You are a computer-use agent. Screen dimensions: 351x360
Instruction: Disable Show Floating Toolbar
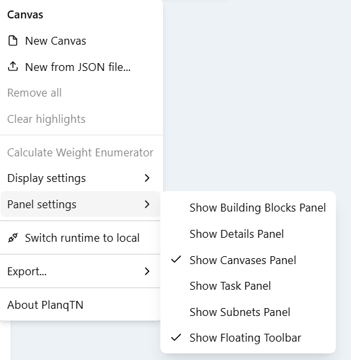(248, 338)
